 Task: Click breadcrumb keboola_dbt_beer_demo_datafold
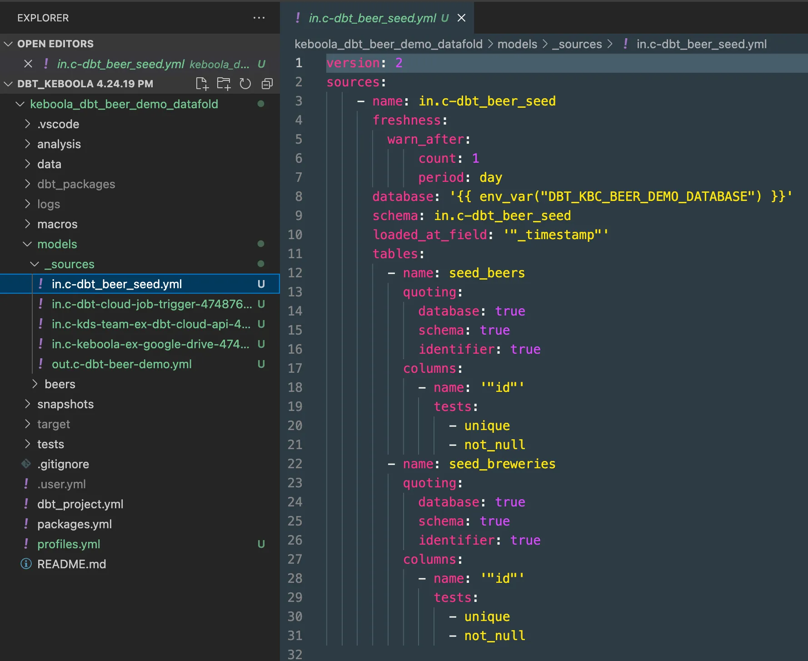click(389, 44)
